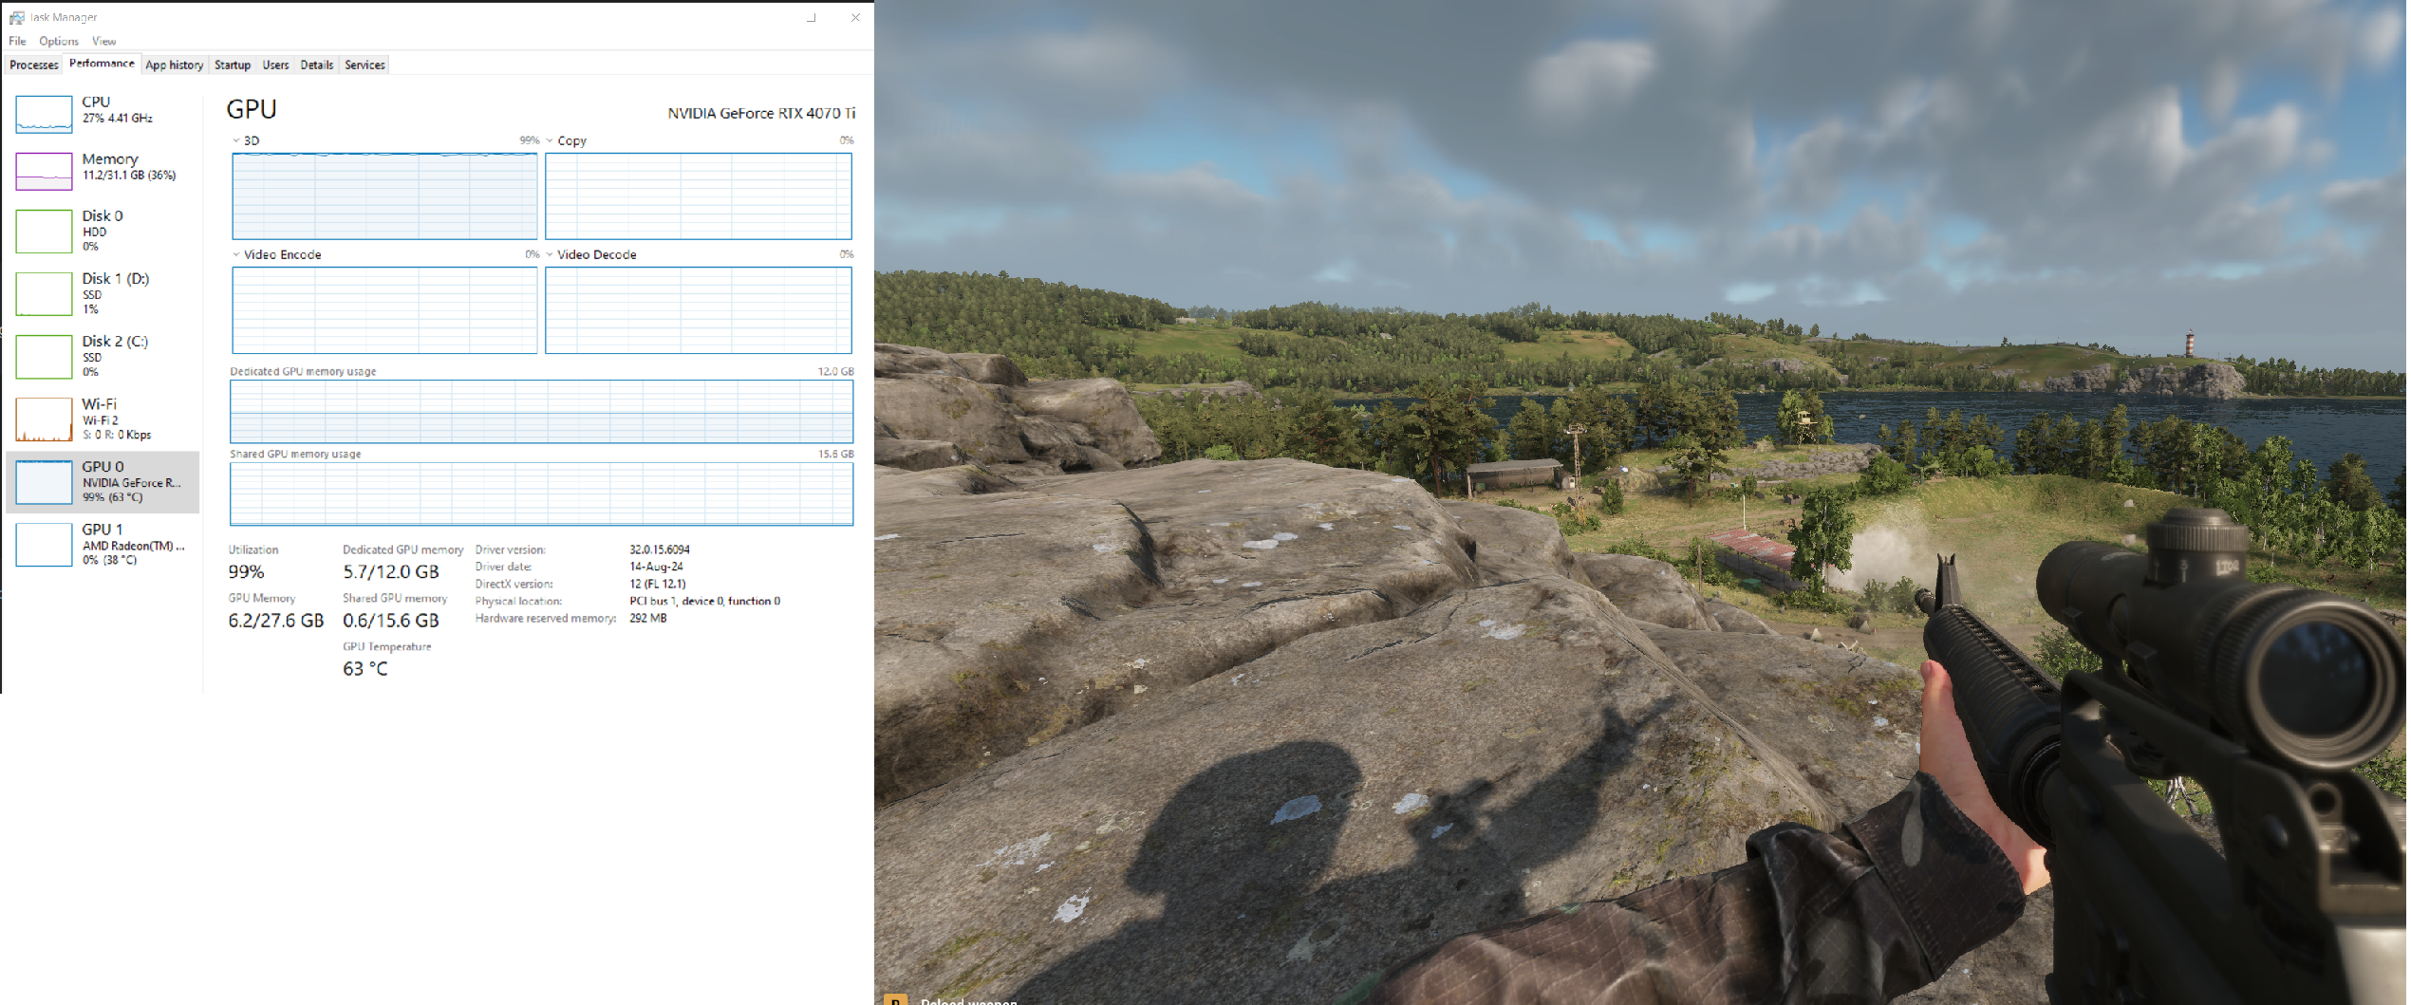Click the DirectX version 12 (FL 12.1) text
This screenshot has width=2411, height=1005.
click(x=658, y=584)
